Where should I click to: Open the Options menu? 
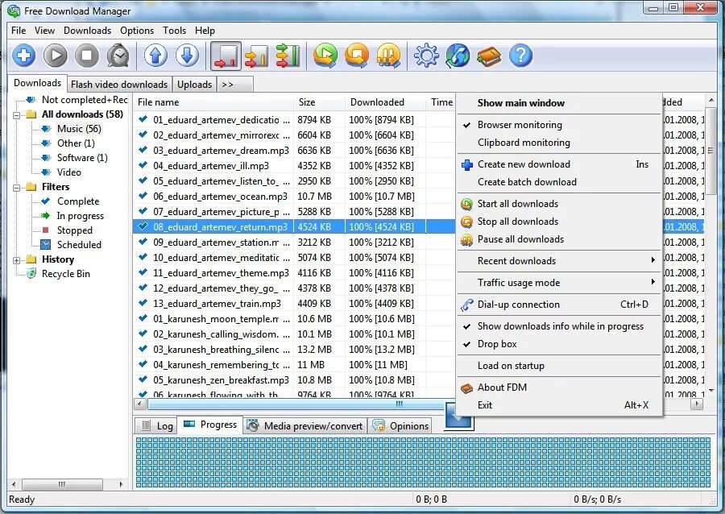click(x=137, y=31)
